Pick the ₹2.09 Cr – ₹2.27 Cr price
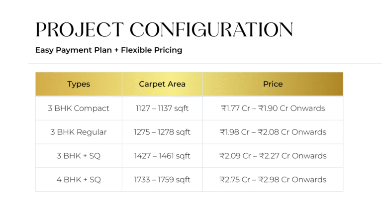Screen dimensions: 382x215 pos(273,156)
